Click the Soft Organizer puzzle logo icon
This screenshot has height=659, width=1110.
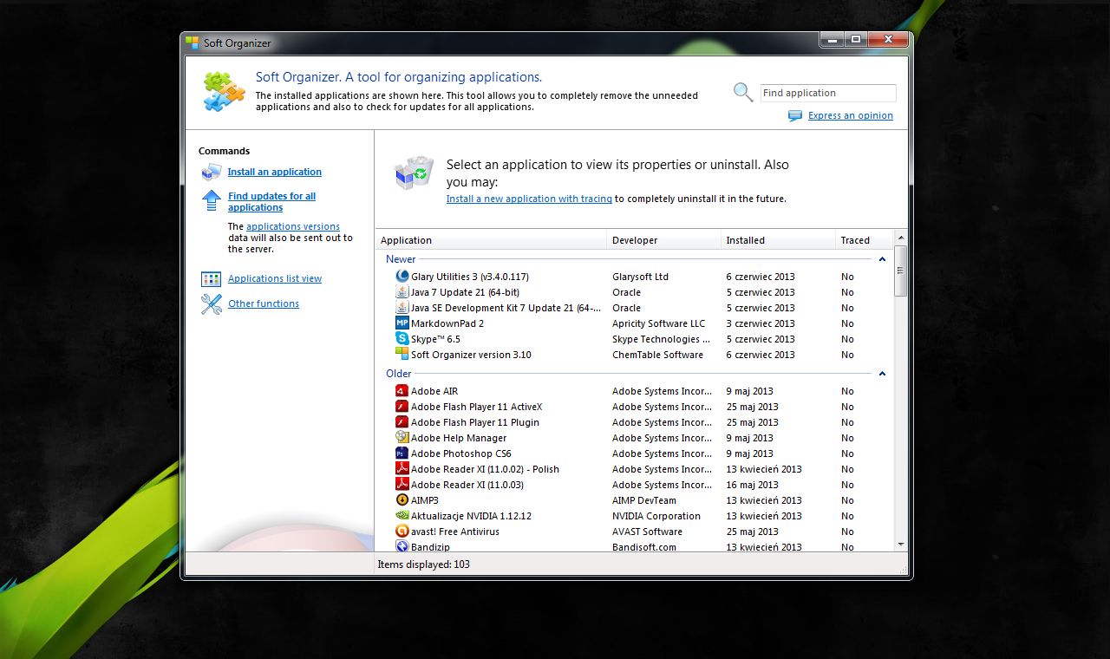pyautogui.click(x=225, y=92)
